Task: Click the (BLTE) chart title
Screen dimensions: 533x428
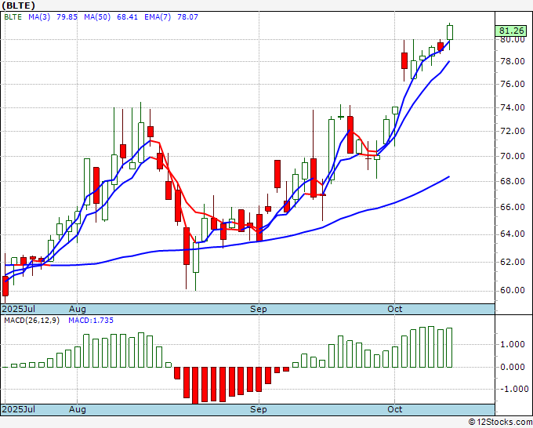Action: 18,5
